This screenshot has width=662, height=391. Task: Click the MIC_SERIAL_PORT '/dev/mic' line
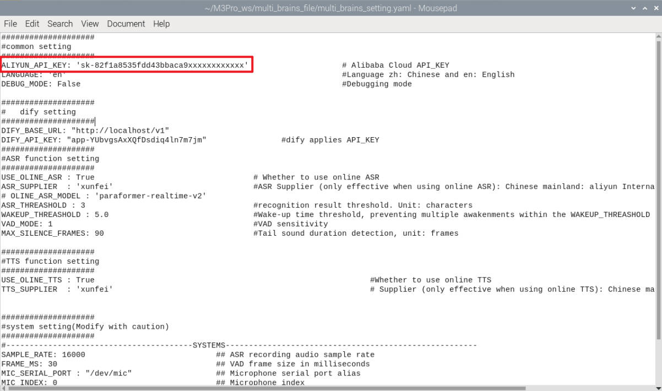pyautogui.click(x=67, y=373)
